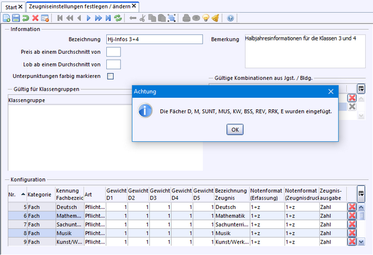
Task: Click the green undo arrow icon
Action: pos(25,18)
